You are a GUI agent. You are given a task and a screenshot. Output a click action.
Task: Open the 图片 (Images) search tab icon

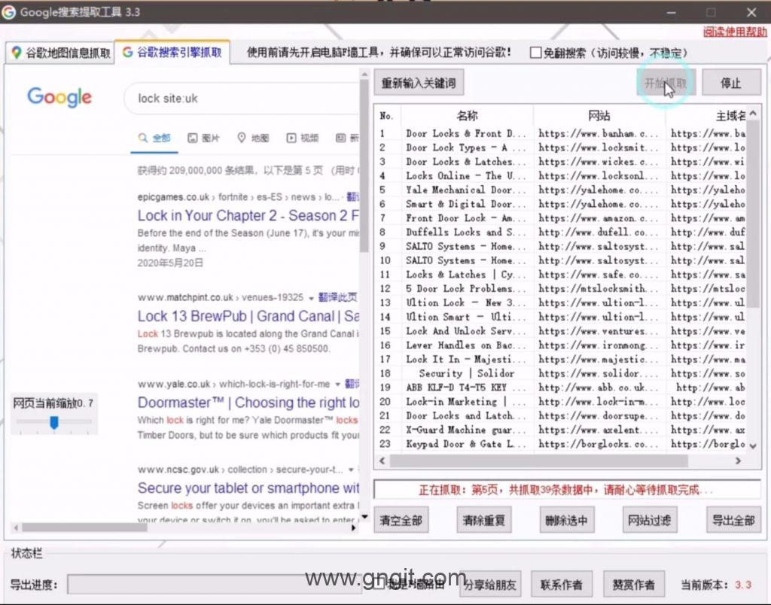pos(193,138)
